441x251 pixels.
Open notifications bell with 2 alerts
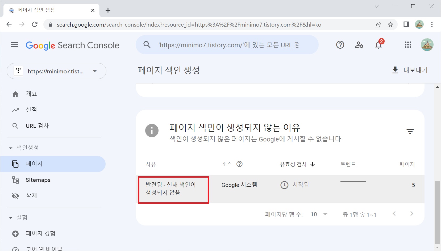pyautogui.click(x=379, y=44)
